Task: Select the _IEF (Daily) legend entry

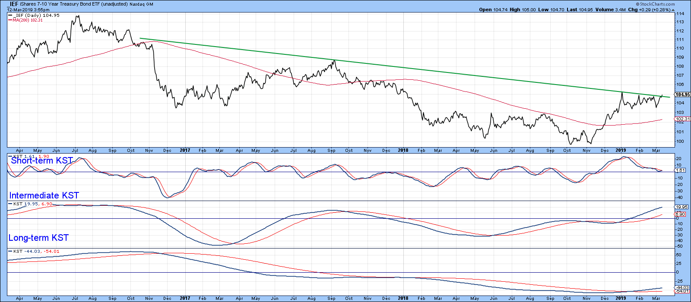Action: tap(36, 15)
